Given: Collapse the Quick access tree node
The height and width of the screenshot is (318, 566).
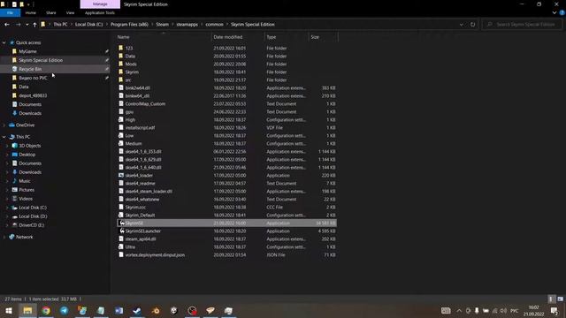Looking at the screenshot, I should tap(4, 42).
